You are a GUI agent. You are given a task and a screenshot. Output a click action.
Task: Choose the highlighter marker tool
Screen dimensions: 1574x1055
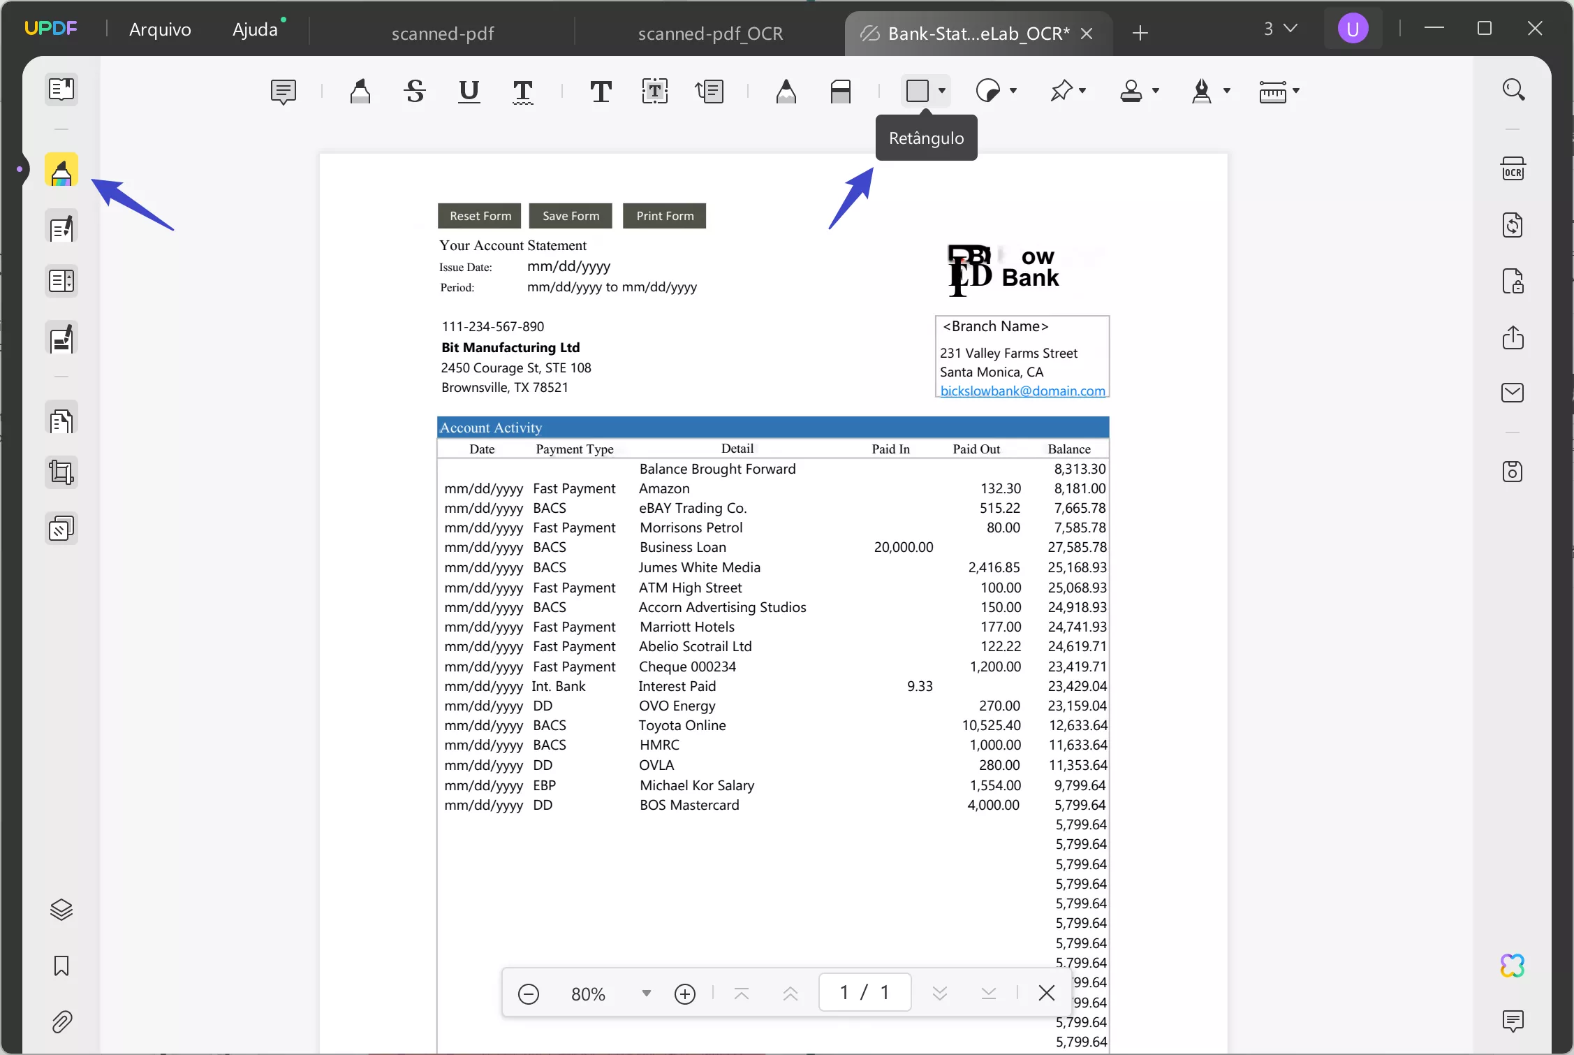[360, 91]
